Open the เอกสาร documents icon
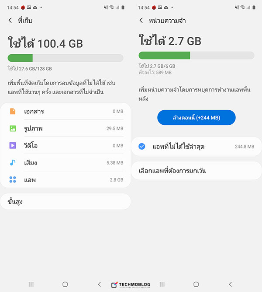Viewport: 262px width, 292px height. point(13,111)
